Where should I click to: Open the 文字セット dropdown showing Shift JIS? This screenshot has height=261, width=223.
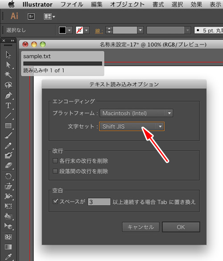pyautogui.click(x=132, y=127)
